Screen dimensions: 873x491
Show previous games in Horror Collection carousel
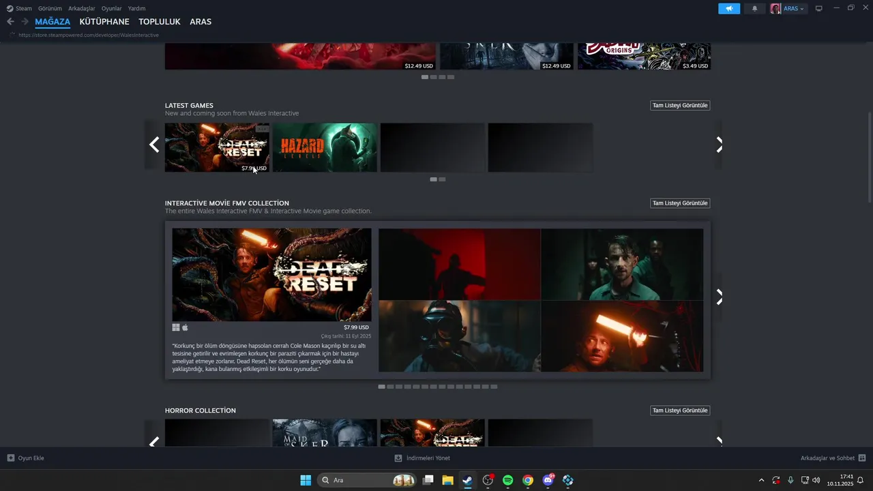pyautogui.click(x=154, y=441)
